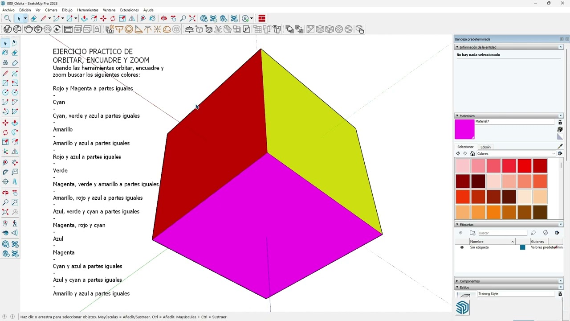This screenshot has width=570, height=321.
Task: Switch to the Seleccionar materials tab
Action: (465, 147)
